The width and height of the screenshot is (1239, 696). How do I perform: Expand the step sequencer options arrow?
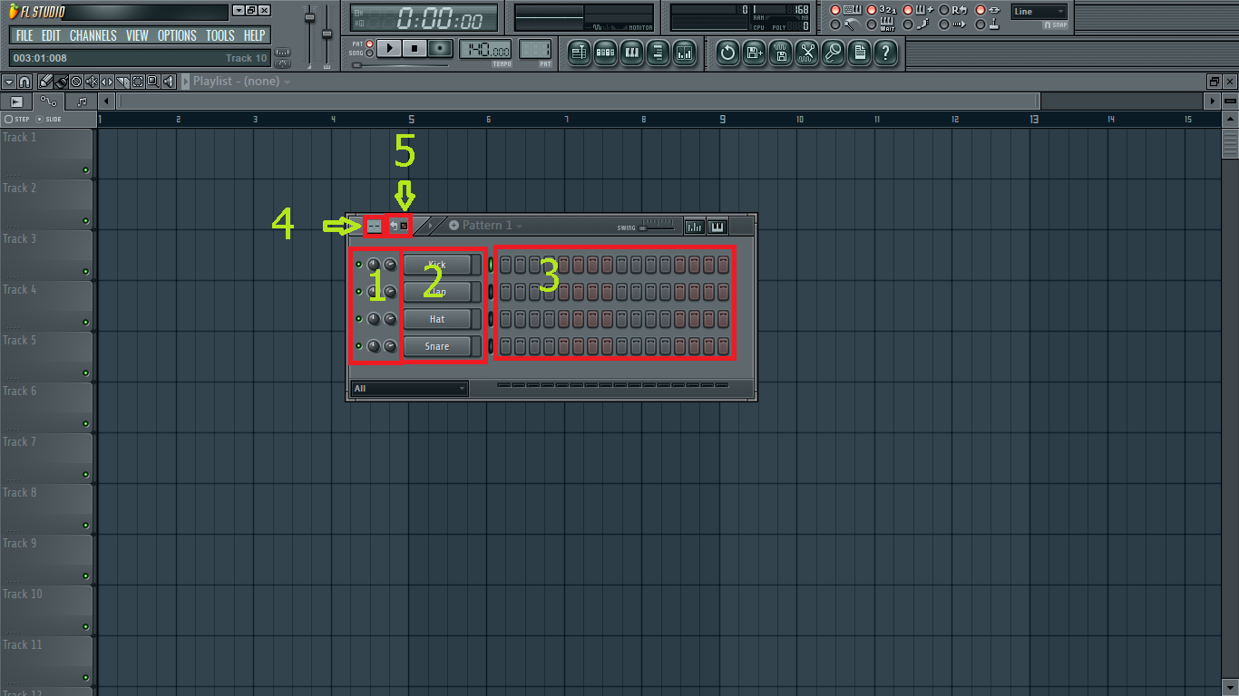click(x=430, y=226)
